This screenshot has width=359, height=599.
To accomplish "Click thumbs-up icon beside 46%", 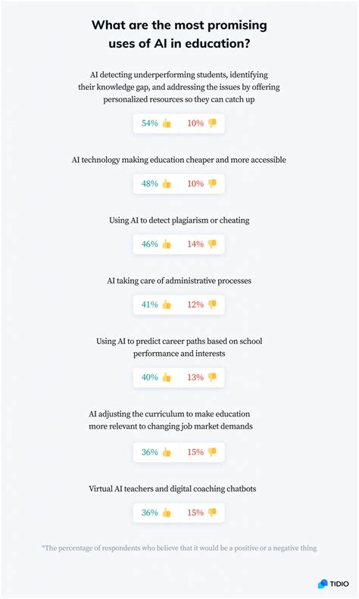I will [x=167, y=244].
